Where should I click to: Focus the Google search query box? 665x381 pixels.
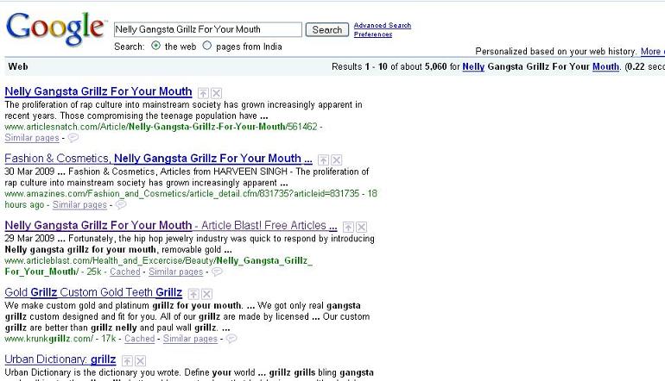(208, 29)
